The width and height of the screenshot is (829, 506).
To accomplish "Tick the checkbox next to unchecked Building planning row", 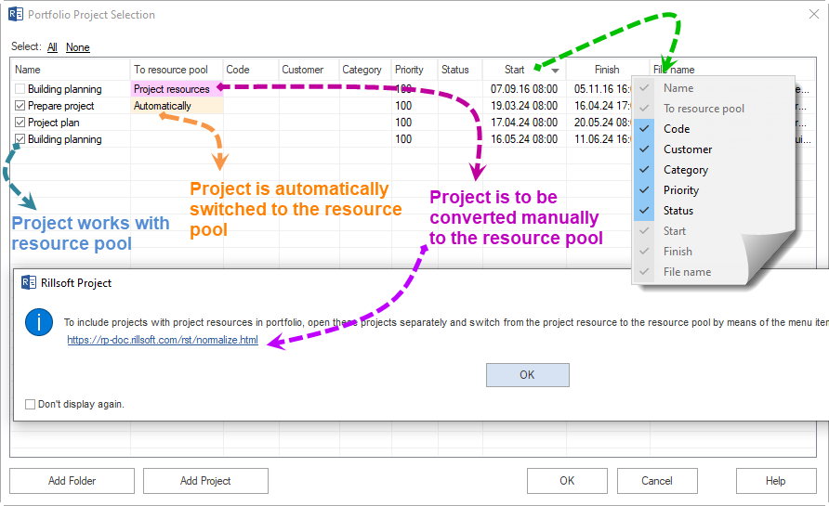I will point(20,89).
